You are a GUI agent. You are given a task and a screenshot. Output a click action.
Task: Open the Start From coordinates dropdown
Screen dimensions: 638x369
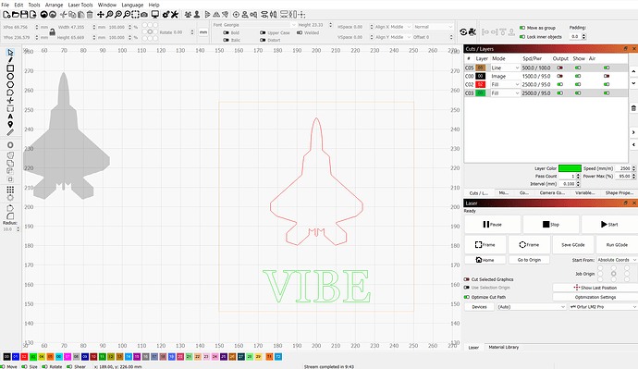(617, 260)
